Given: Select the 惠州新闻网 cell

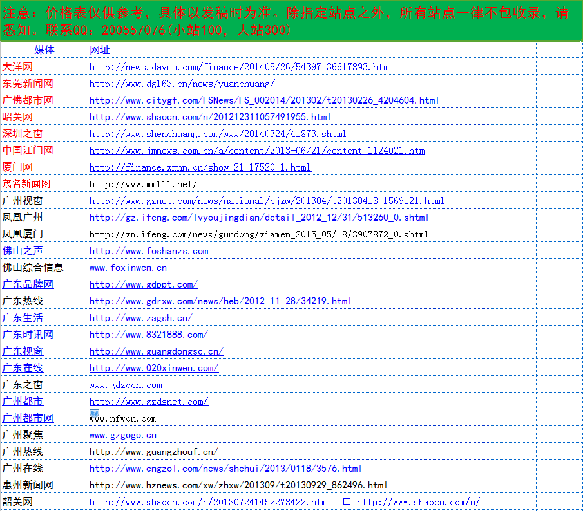Looking at the screenshot, I should click(44, 485).
